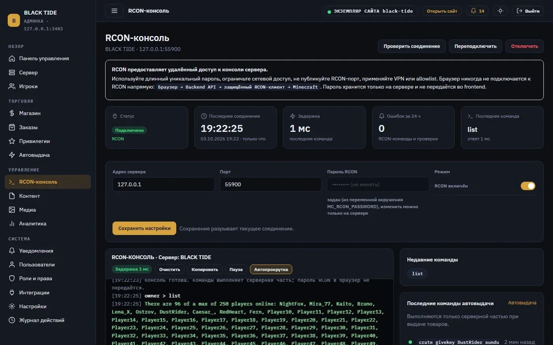This screenshot has width=553, height=345.
Task: Go to Сервер section
Action: coord(47,73)
